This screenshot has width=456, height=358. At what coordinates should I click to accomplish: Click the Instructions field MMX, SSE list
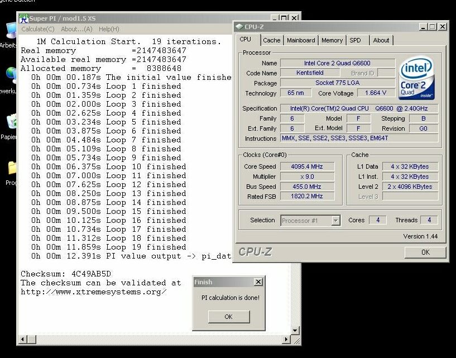(x=359, y=139)
